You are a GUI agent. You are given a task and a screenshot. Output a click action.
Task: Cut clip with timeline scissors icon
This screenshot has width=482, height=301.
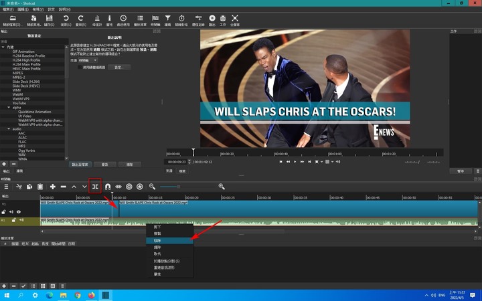(x=19, y=187)
